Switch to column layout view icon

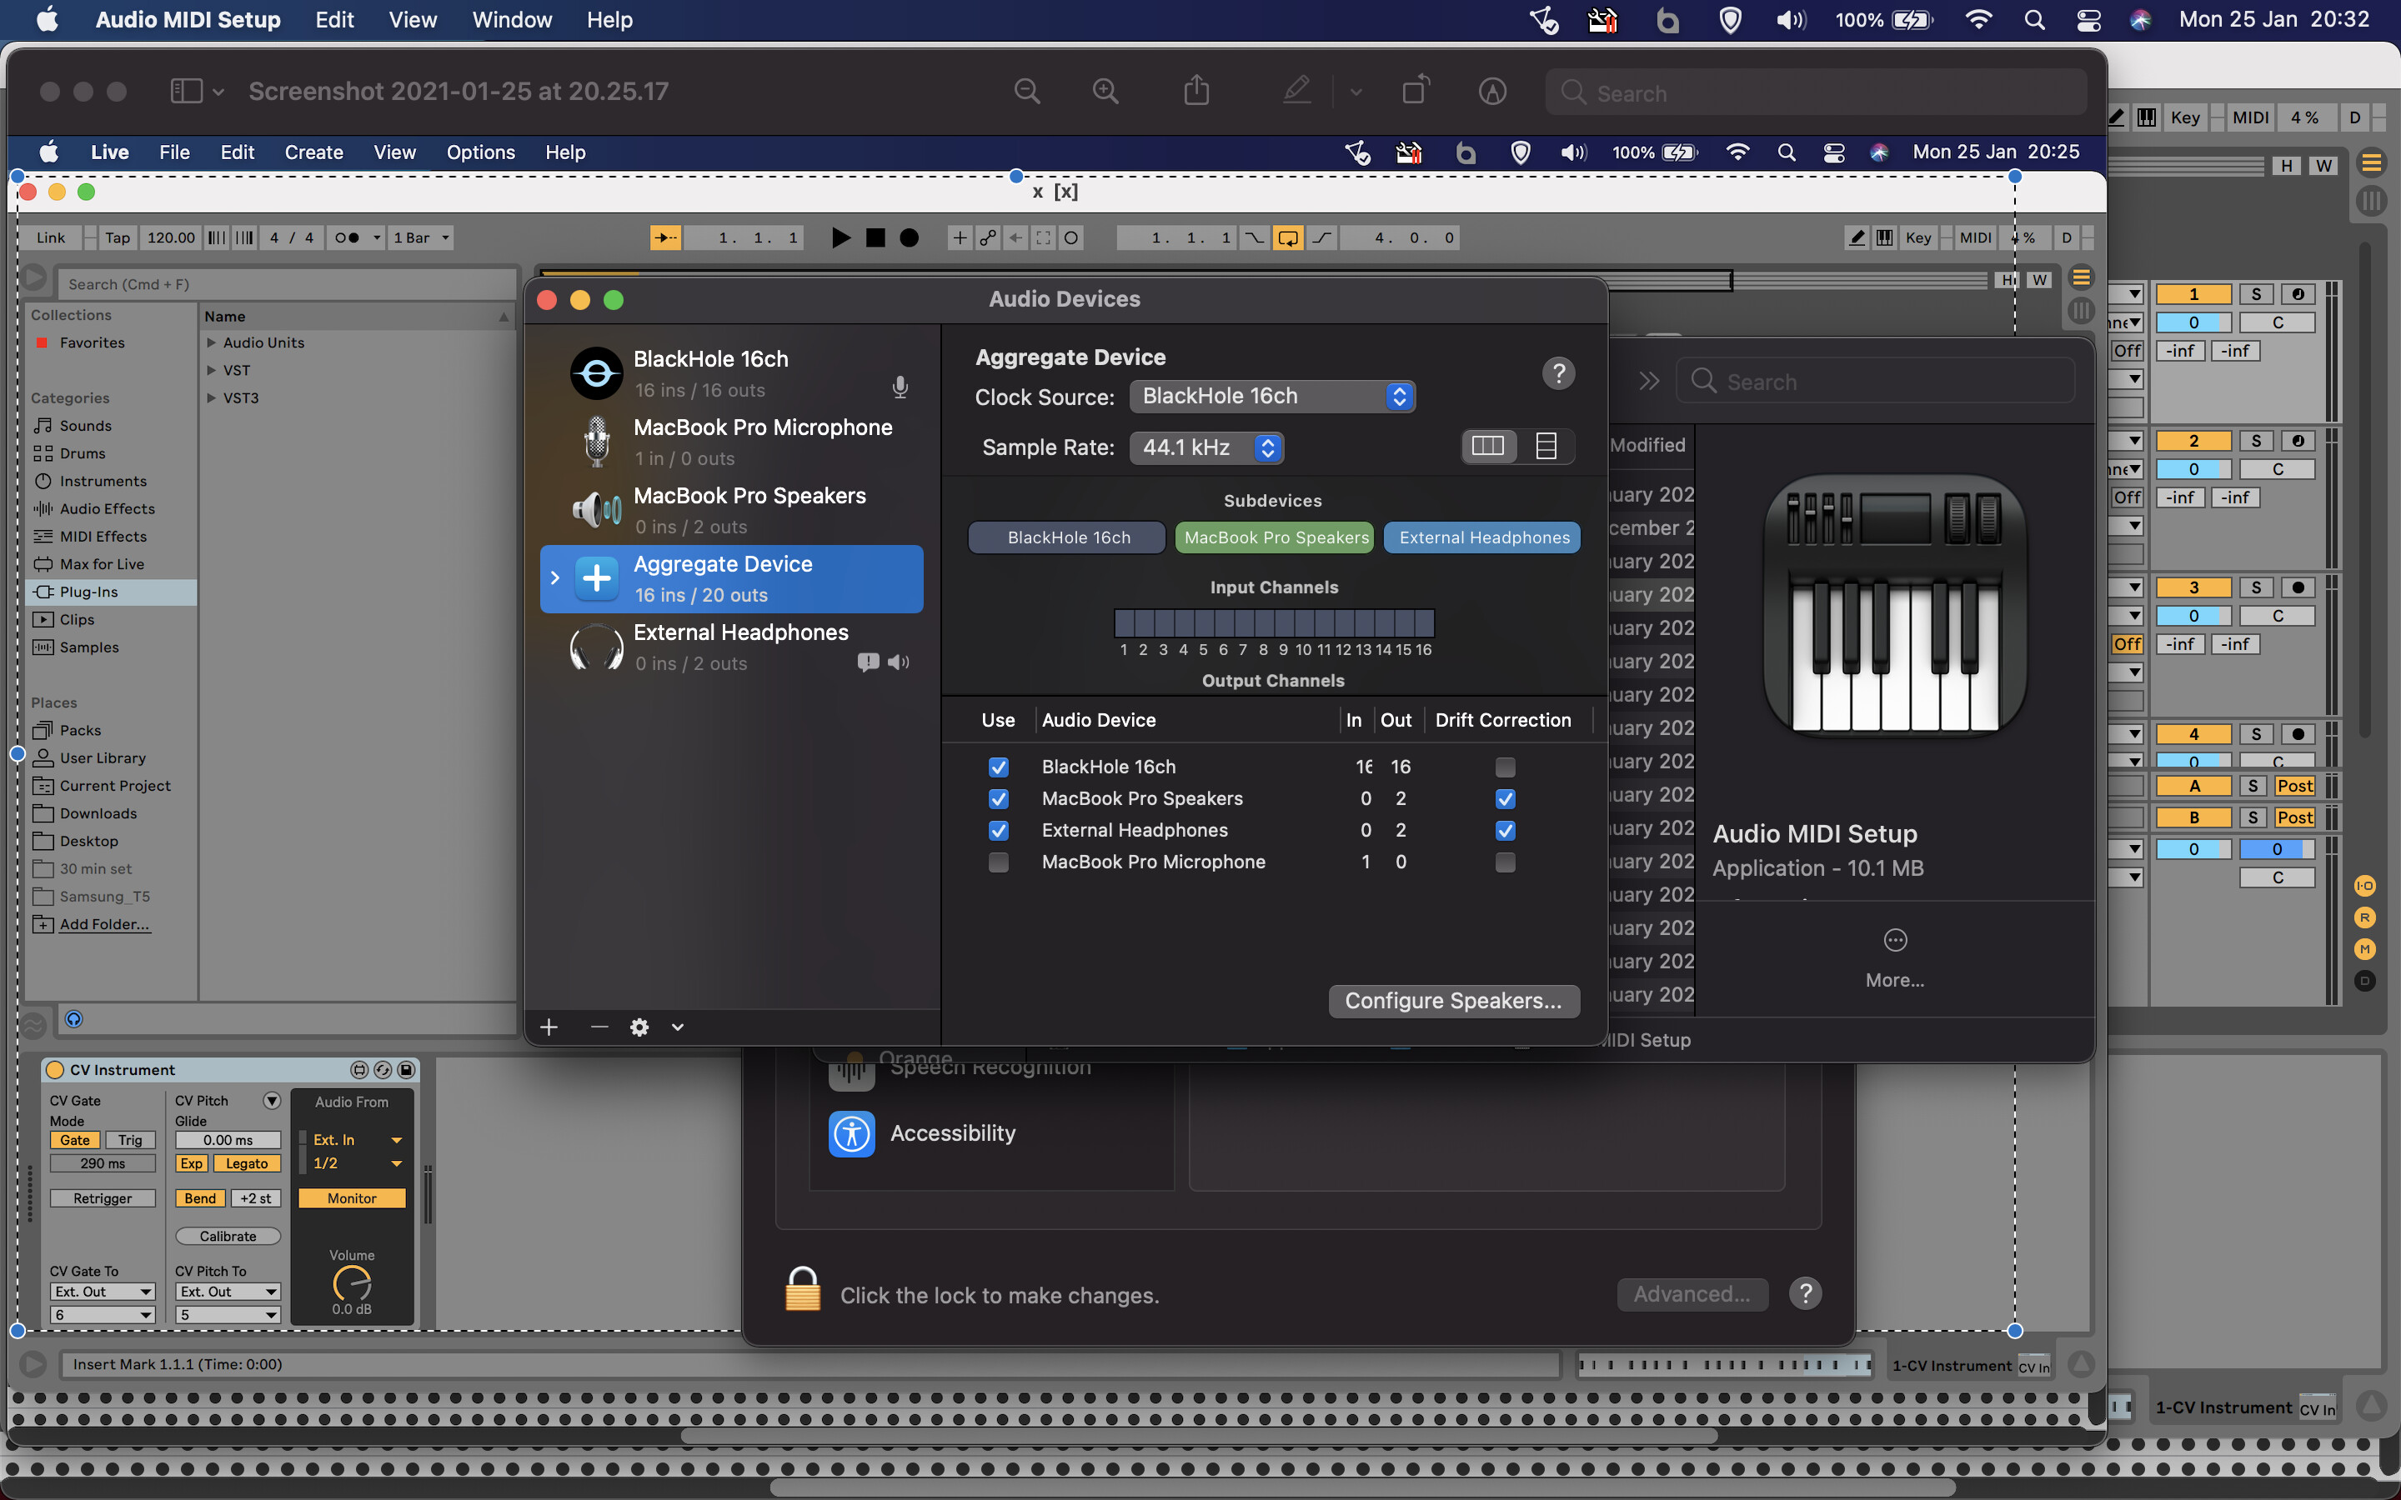point(1487,446)
